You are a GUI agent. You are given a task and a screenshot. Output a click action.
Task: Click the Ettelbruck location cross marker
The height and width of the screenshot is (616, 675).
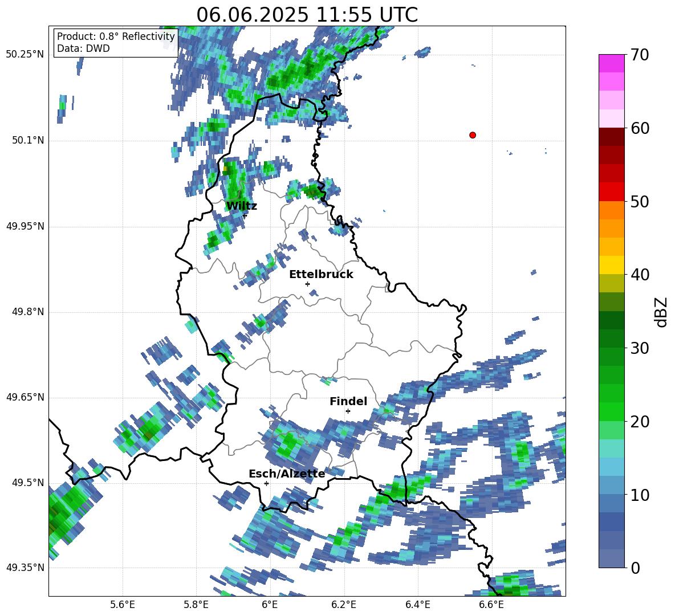[x=307, y=284]
